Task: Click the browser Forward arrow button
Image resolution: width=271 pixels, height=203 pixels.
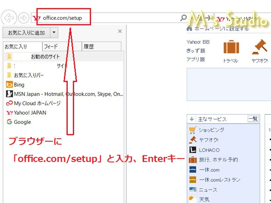Action: (24, 18)
